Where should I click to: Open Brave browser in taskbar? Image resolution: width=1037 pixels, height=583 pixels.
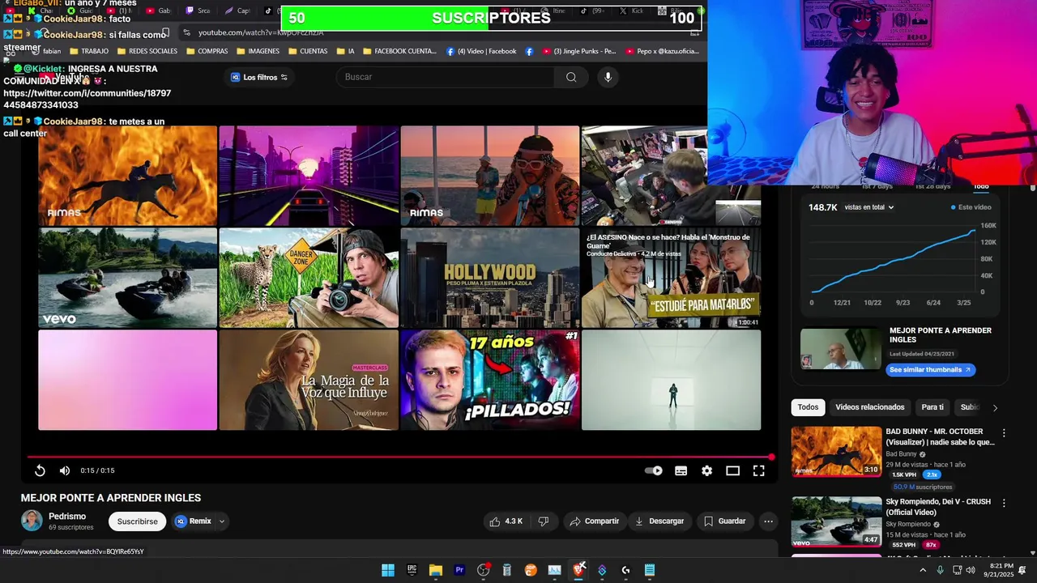578,570
